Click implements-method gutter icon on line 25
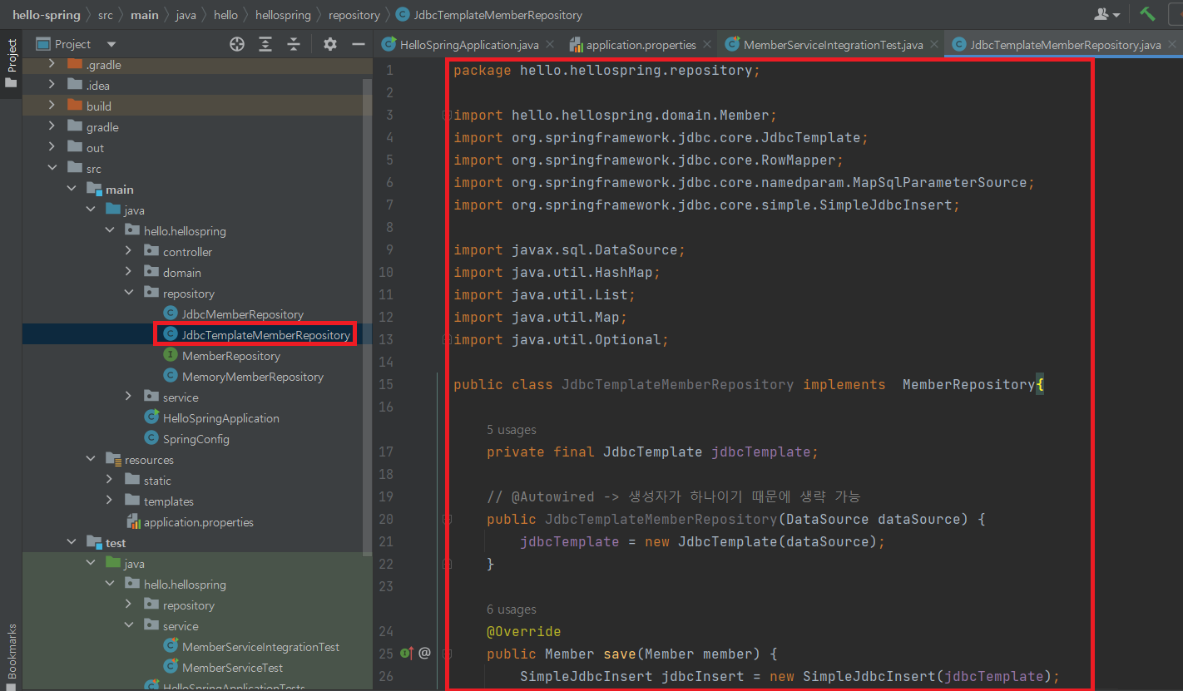The height and width of the screenshot is (691, 1183). click(x=408, y=654)
